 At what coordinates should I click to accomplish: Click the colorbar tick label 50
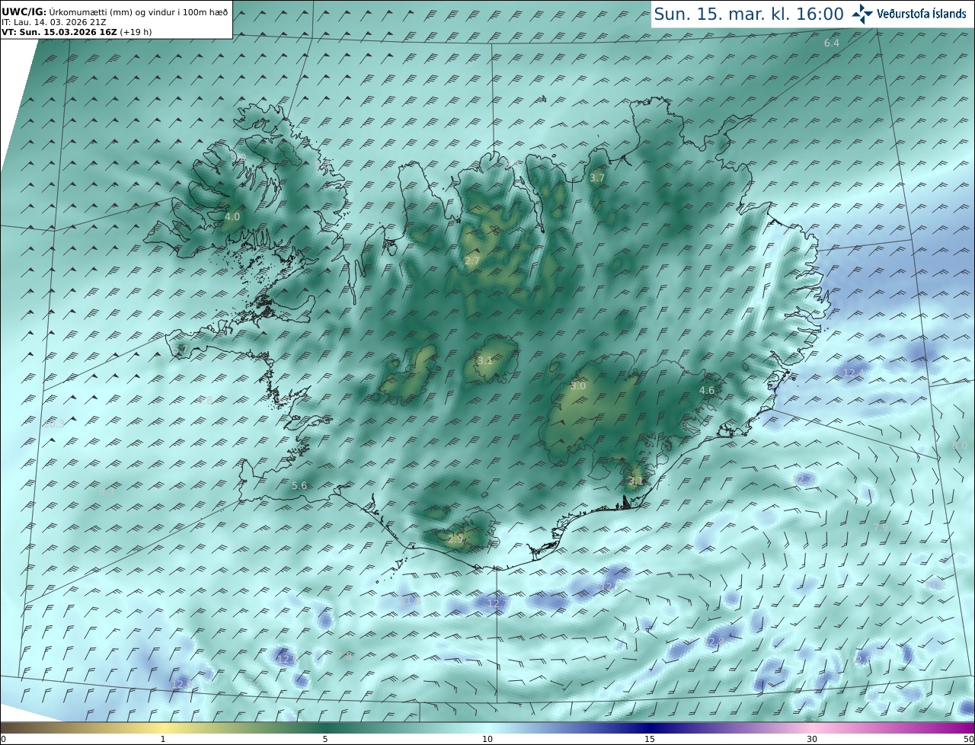point(968,739)
